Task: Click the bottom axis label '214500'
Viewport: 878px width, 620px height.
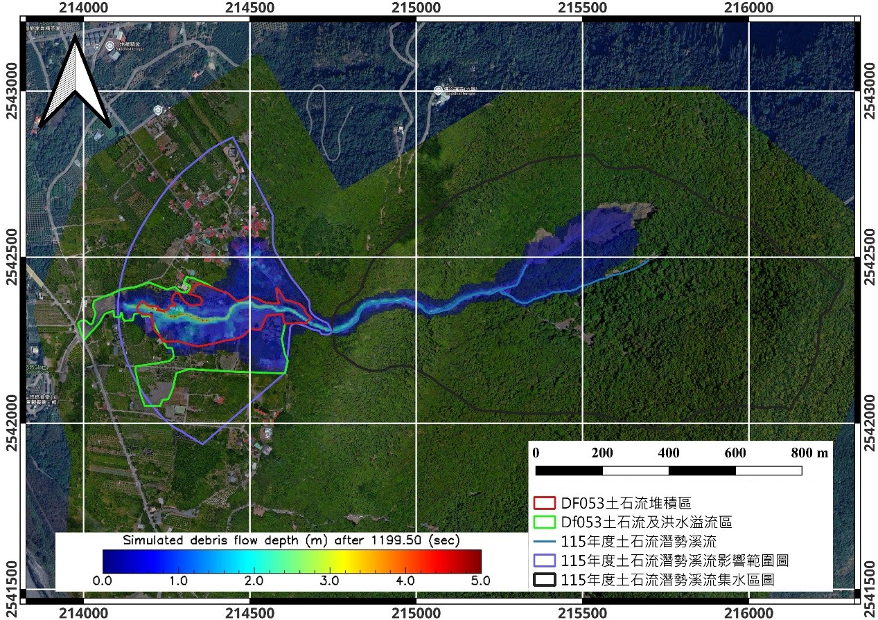Action: [x=249, y=613]
